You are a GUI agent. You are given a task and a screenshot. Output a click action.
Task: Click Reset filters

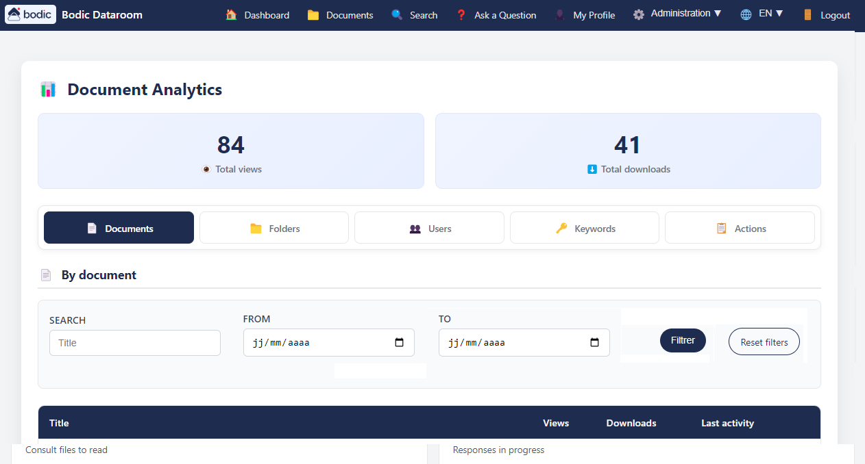tap(764, 341)
